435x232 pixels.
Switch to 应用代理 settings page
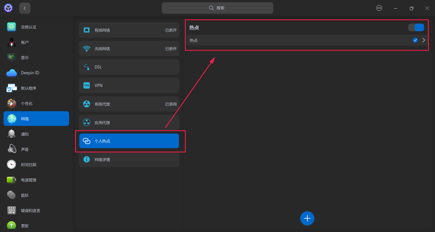129,122
